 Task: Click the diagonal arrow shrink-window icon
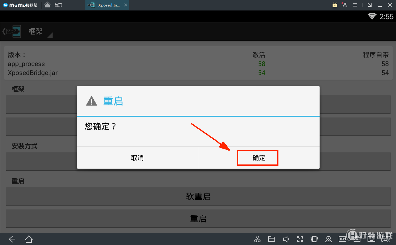click(x=370, y=5)
